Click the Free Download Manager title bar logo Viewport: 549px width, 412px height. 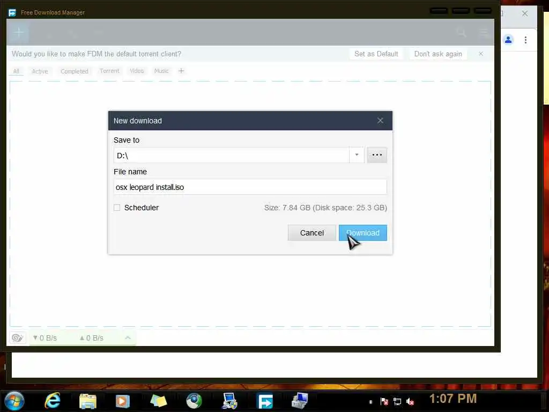[12, 13]
